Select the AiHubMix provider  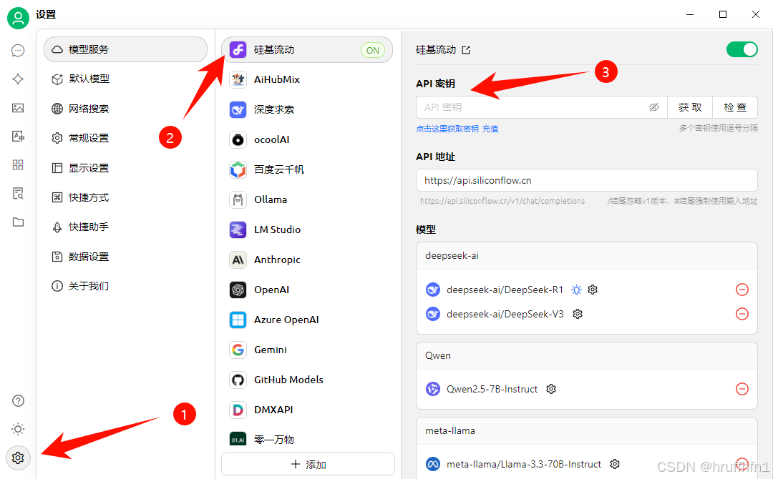point(306,79)
